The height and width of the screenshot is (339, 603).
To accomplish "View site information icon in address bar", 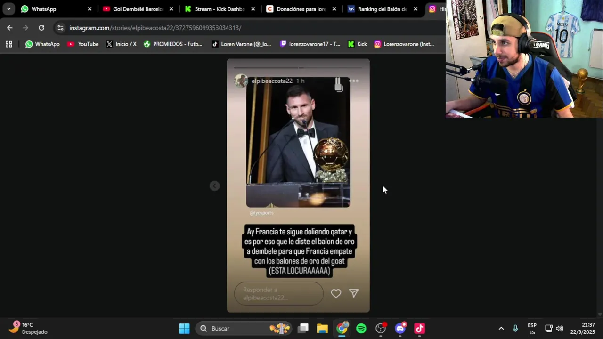I will [60, 28].
